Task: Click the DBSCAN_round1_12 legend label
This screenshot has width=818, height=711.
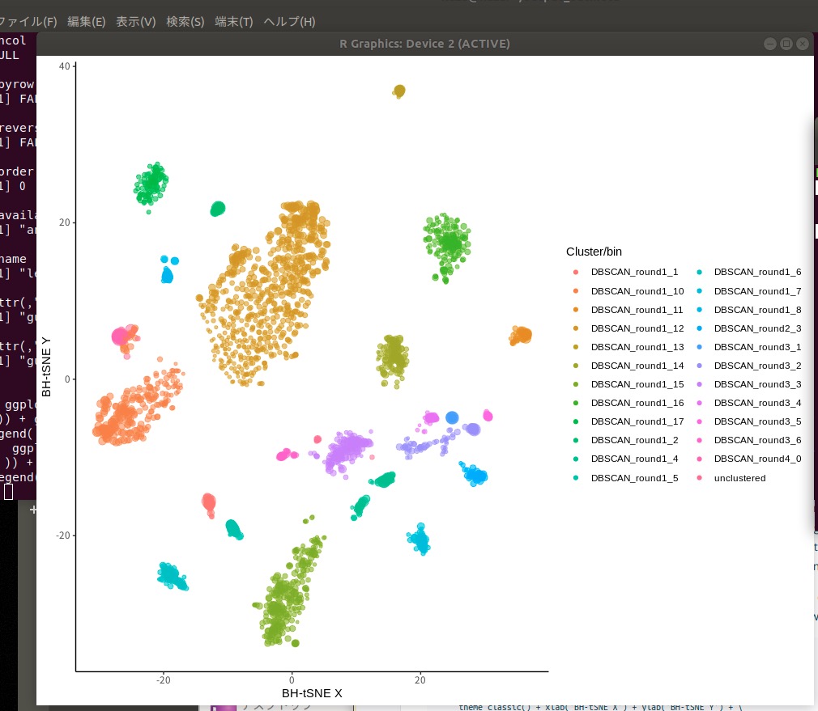Action: pyautogui.click(x=637, y=328)
